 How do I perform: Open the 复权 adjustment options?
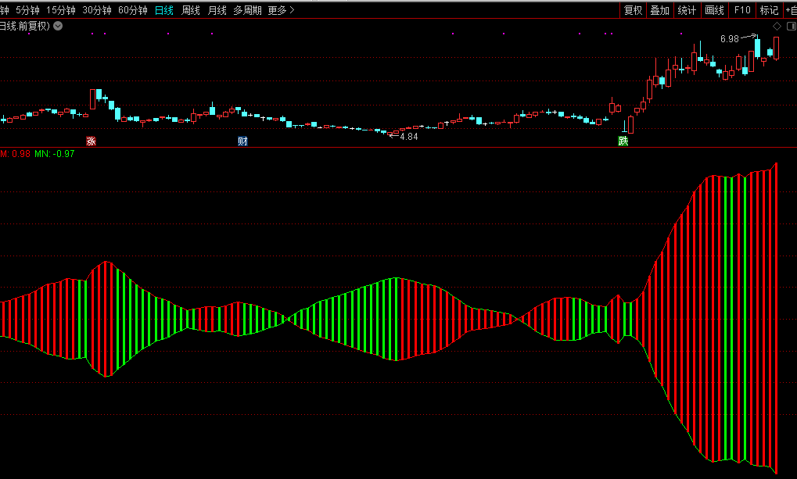(x=633, y=10)
